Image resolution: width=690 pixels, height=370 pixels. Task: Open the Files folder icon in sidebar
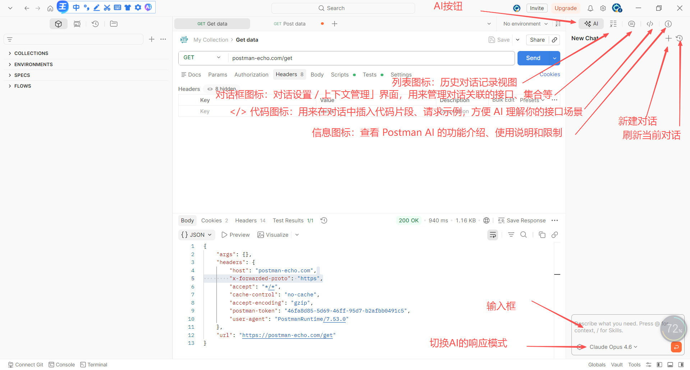pyautogui.click(x=114, y=24)
